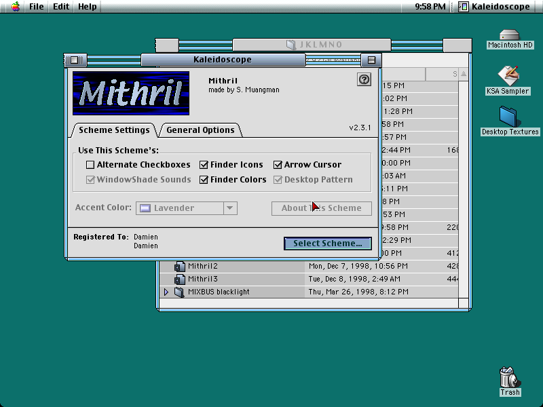Click the WindowShade Sounds checkbox
The width and height of the screenshot is (543, 407).
pyautogui.click(x=90, y=180)
